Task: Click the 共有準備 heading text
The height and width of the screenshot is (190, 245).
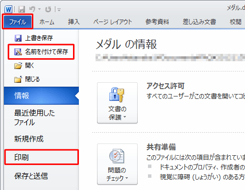Action: click(x=161, y=147)
